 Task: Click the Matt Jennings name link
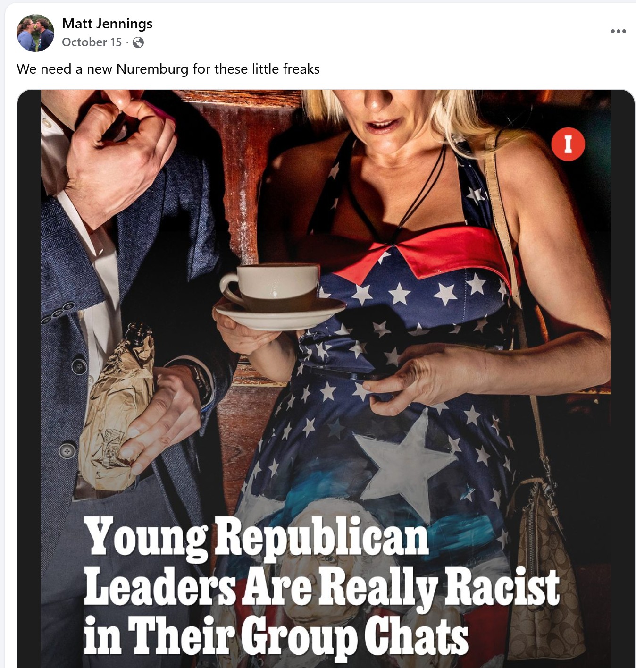click(107, 23)
